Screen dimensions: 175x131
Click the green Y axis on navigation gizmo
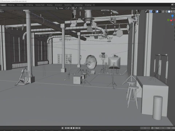pos(168,20)
